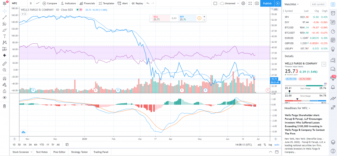
Task: Select the trend line drawing tool
Action: click(5, 17)
